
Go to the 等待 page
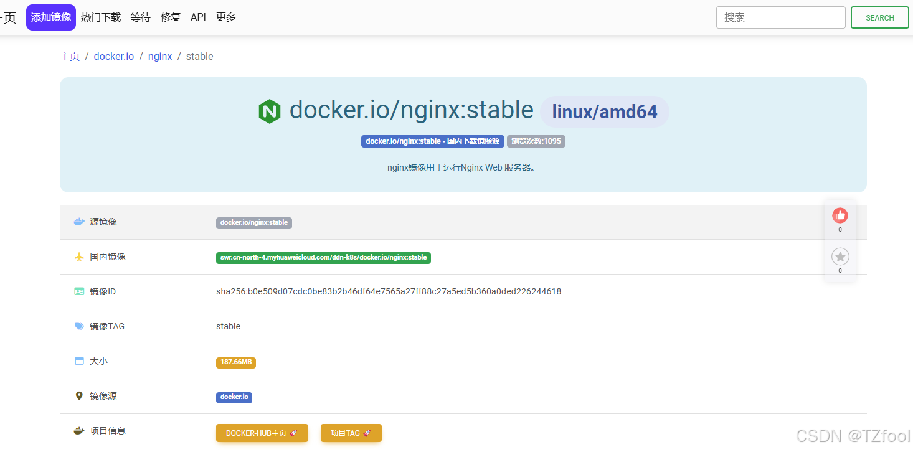click(141, 17)
